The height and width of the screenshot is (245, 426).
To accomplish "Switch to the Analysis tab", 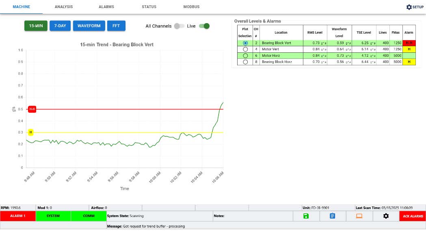I will pos(64,7).
